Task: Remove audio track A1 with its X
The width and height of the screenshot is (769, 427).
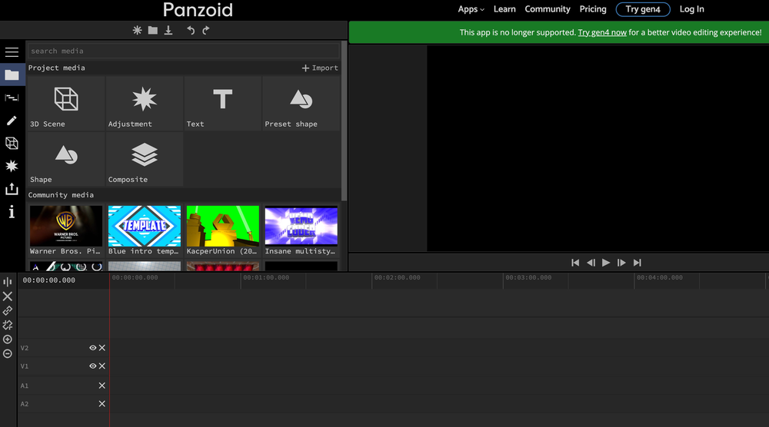Action: (102, 386)
